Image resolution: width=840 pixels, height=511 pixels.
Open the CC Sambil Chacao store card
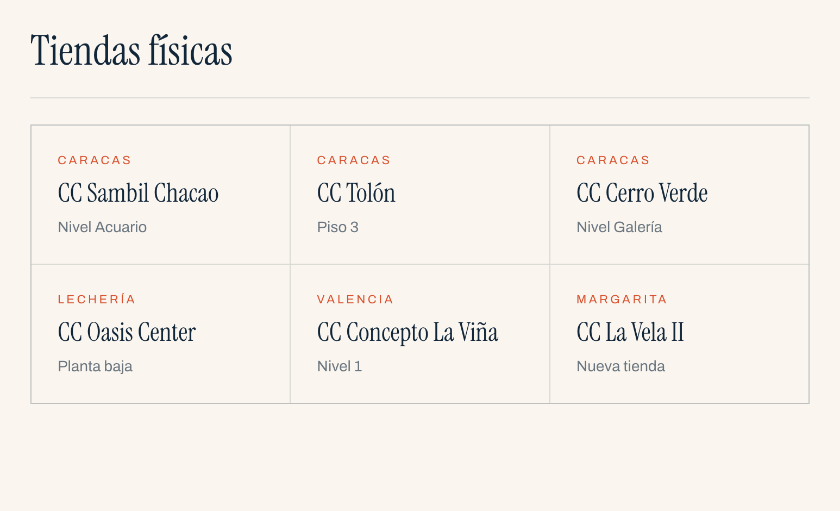pos(161,195)
